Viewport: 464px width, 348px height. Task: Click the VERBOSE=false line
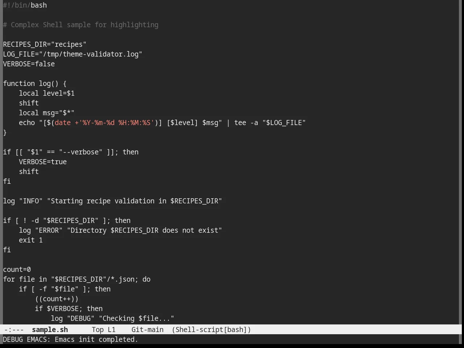click(x=29, y=64)
